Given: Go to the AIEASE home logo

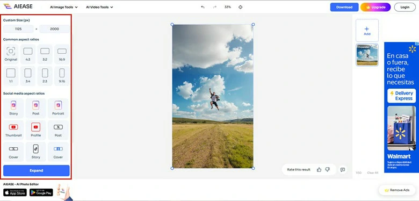Looking at the screenshot, I should tap(18, 6).
